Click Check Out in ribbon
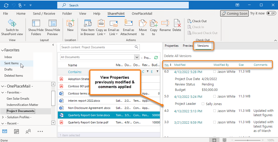 coord(197,21)
